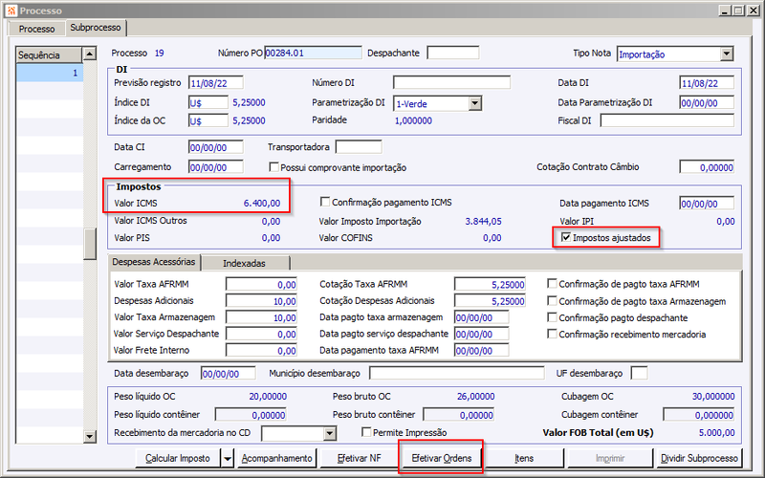Enable Confirmação pagamento ICMS checkbox
The height and width of the screenshot is (478, 765).
[x=325, y=202]
